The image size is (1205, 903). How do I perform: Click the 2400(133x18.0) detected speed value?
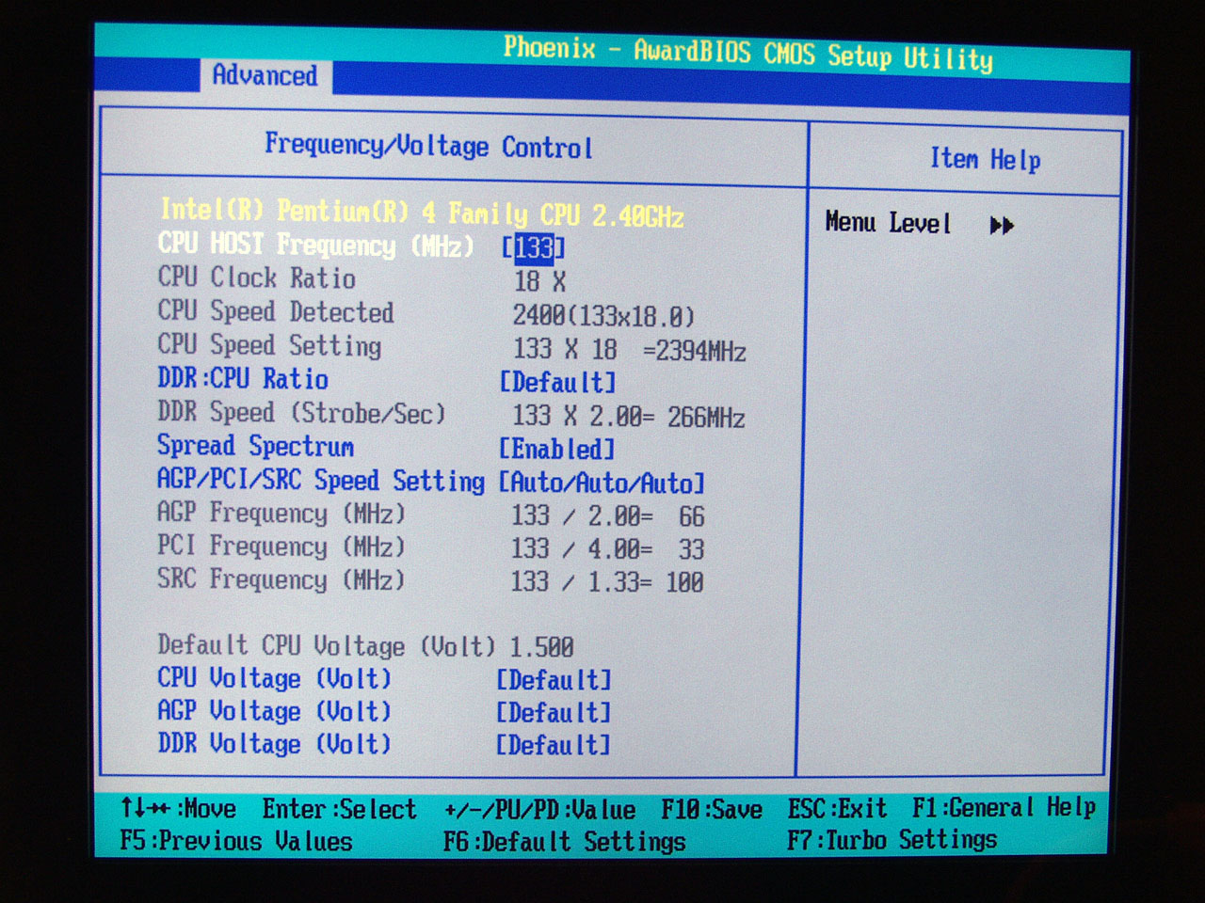point(603,316)
